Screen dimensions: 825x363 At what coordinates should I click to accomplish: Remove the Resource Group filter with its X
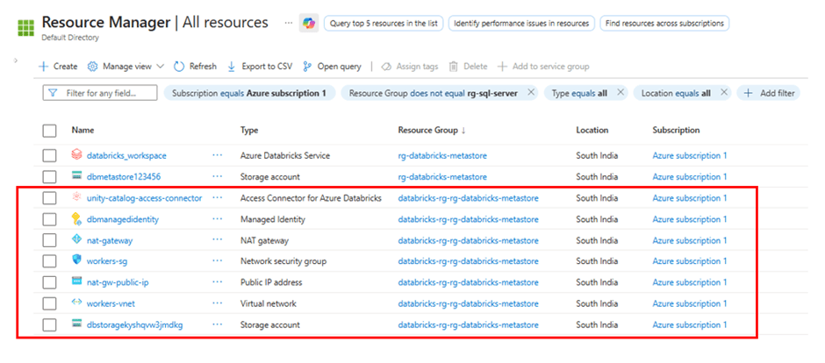click(531, 92)
